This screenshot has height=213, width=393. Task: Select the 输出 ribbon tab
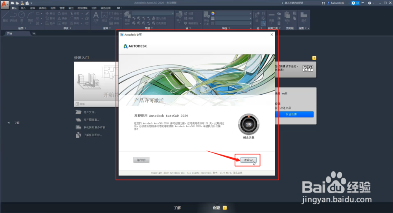click(71, 8)
